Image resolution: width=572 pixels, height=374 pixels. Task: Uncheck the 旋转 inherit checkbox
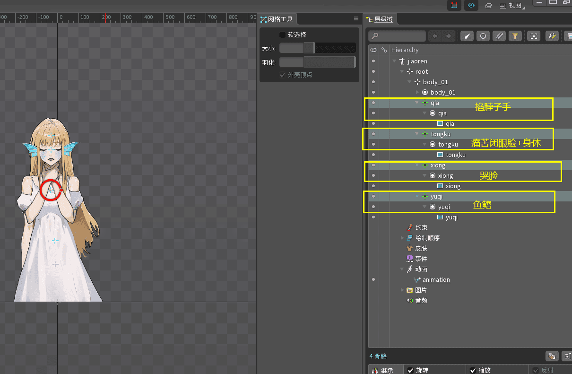coord(410,370)
